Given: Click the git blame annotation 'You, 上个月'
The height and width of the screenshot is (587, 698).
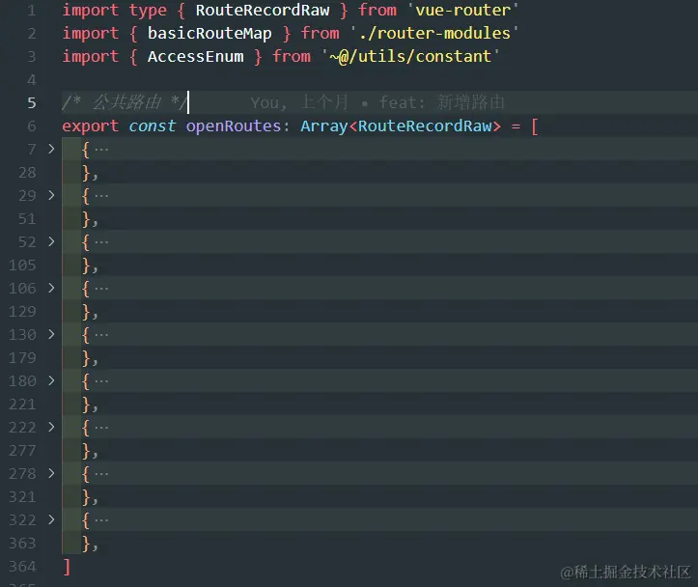Looking at the screenshot, I should coord(299,102).
